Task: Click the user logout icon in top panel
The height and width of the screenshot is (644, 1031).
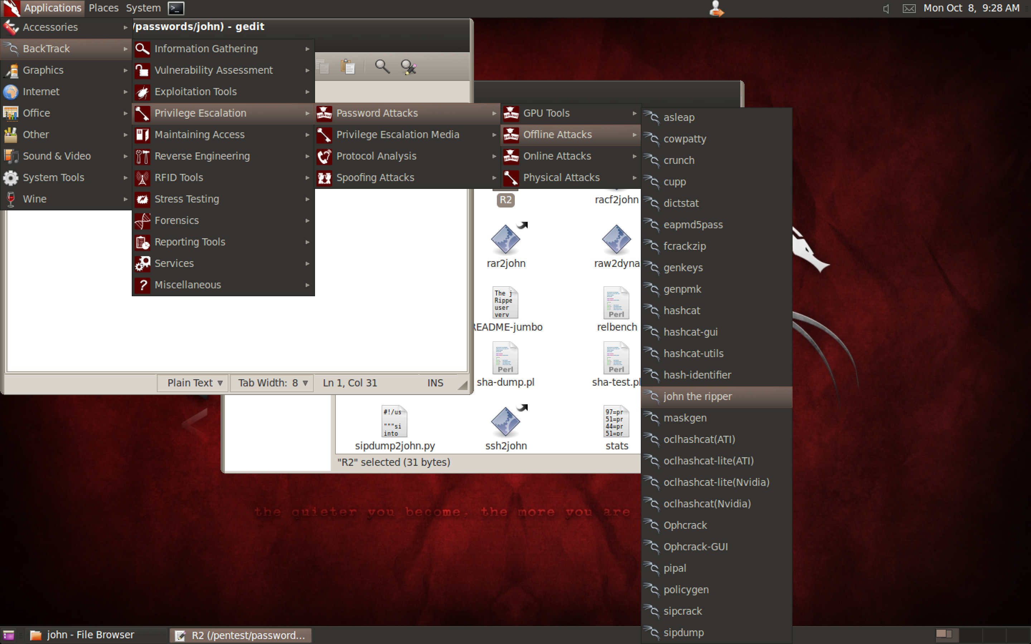Action: pyautogui.click(x=716, y=9)
